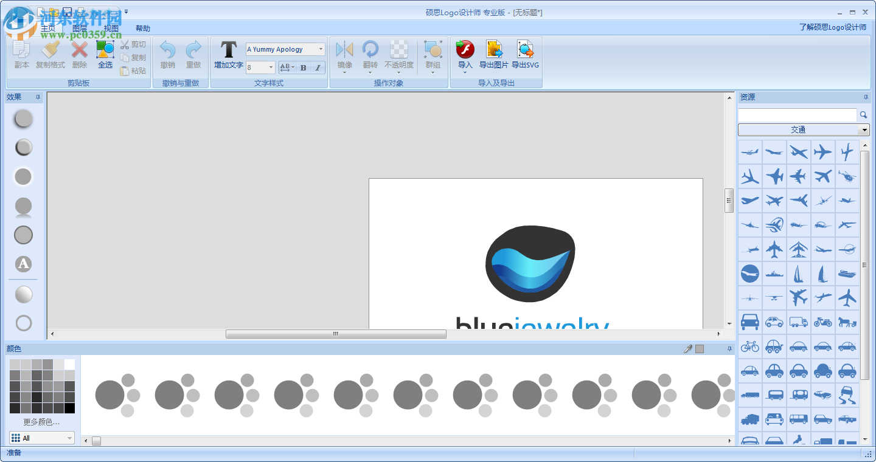
Task: Open the A Yummy Apology font dropdown
Action: (x=322, y=49)
